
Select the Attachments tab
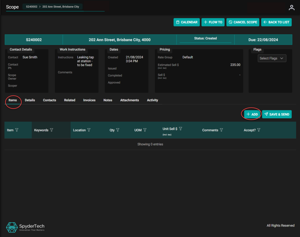pos(129,100)
